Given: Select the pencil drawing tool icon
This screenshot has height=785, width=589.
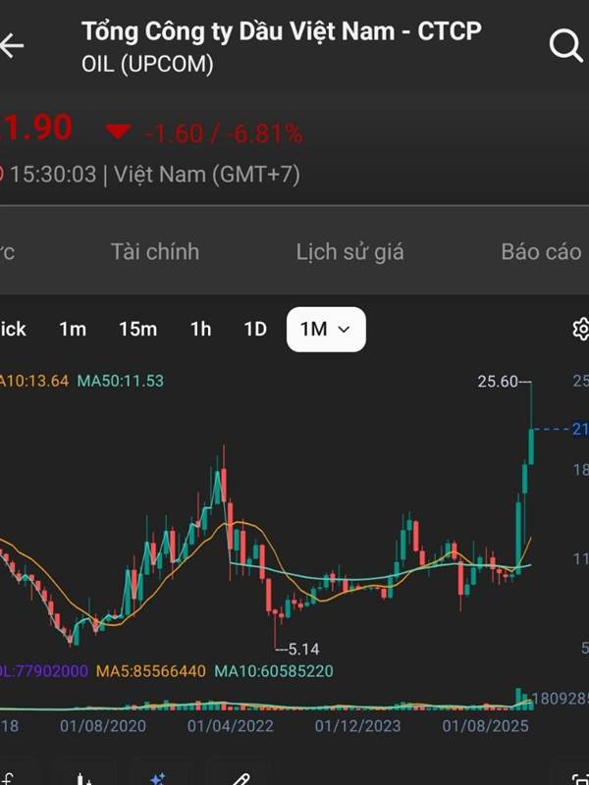Looking at the screenshot, I should pos(241,779).
